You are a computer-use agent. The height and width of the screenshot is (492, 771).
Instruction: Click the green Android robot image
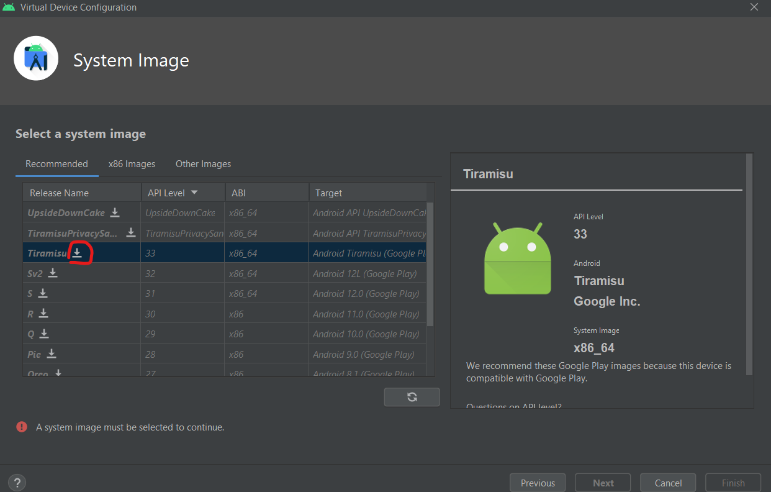click(x=518, y=258)
